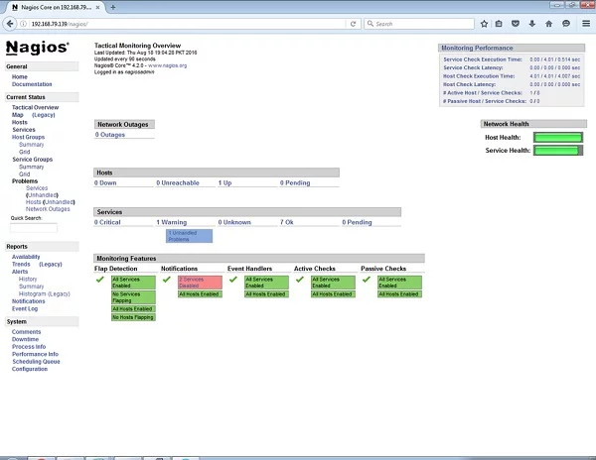Click the Passive Checks green checkmark
This screenshot has height=460, width=596.
tap(367, 280)
